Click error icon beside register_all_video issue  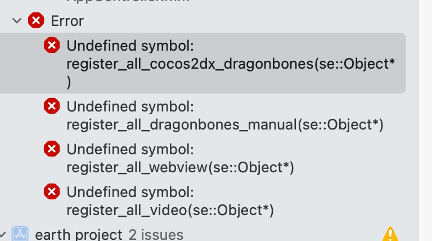pyautogui.click(x=52, y=192)
